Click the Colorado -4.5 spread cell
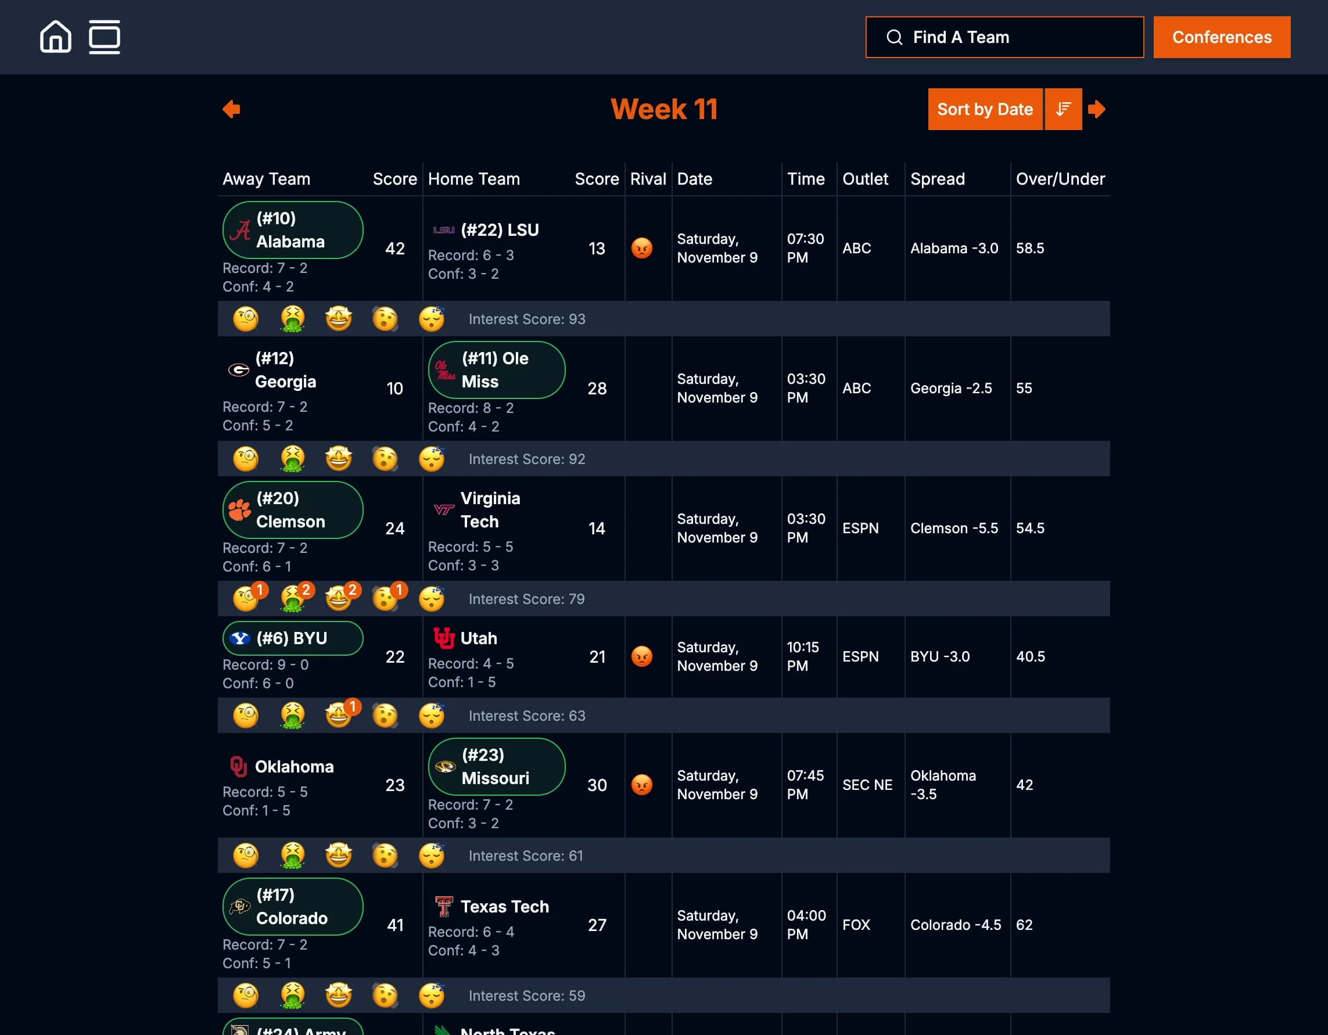This screenshot has height=1035, width=1328. pos(954,924)
